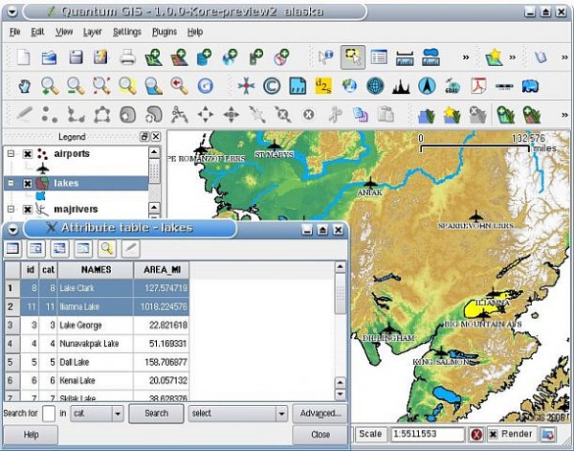The height and width of the screenshot is (451, 574).
Task: Click the Legend panel scrollbar thumb
Action: point(154,171)
